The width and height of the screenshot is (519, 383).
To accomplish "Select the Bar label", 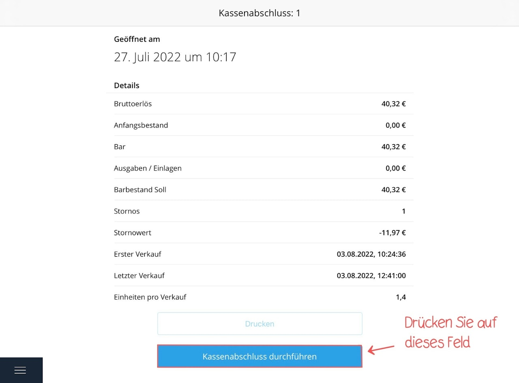I will click(x=120, y=147).
